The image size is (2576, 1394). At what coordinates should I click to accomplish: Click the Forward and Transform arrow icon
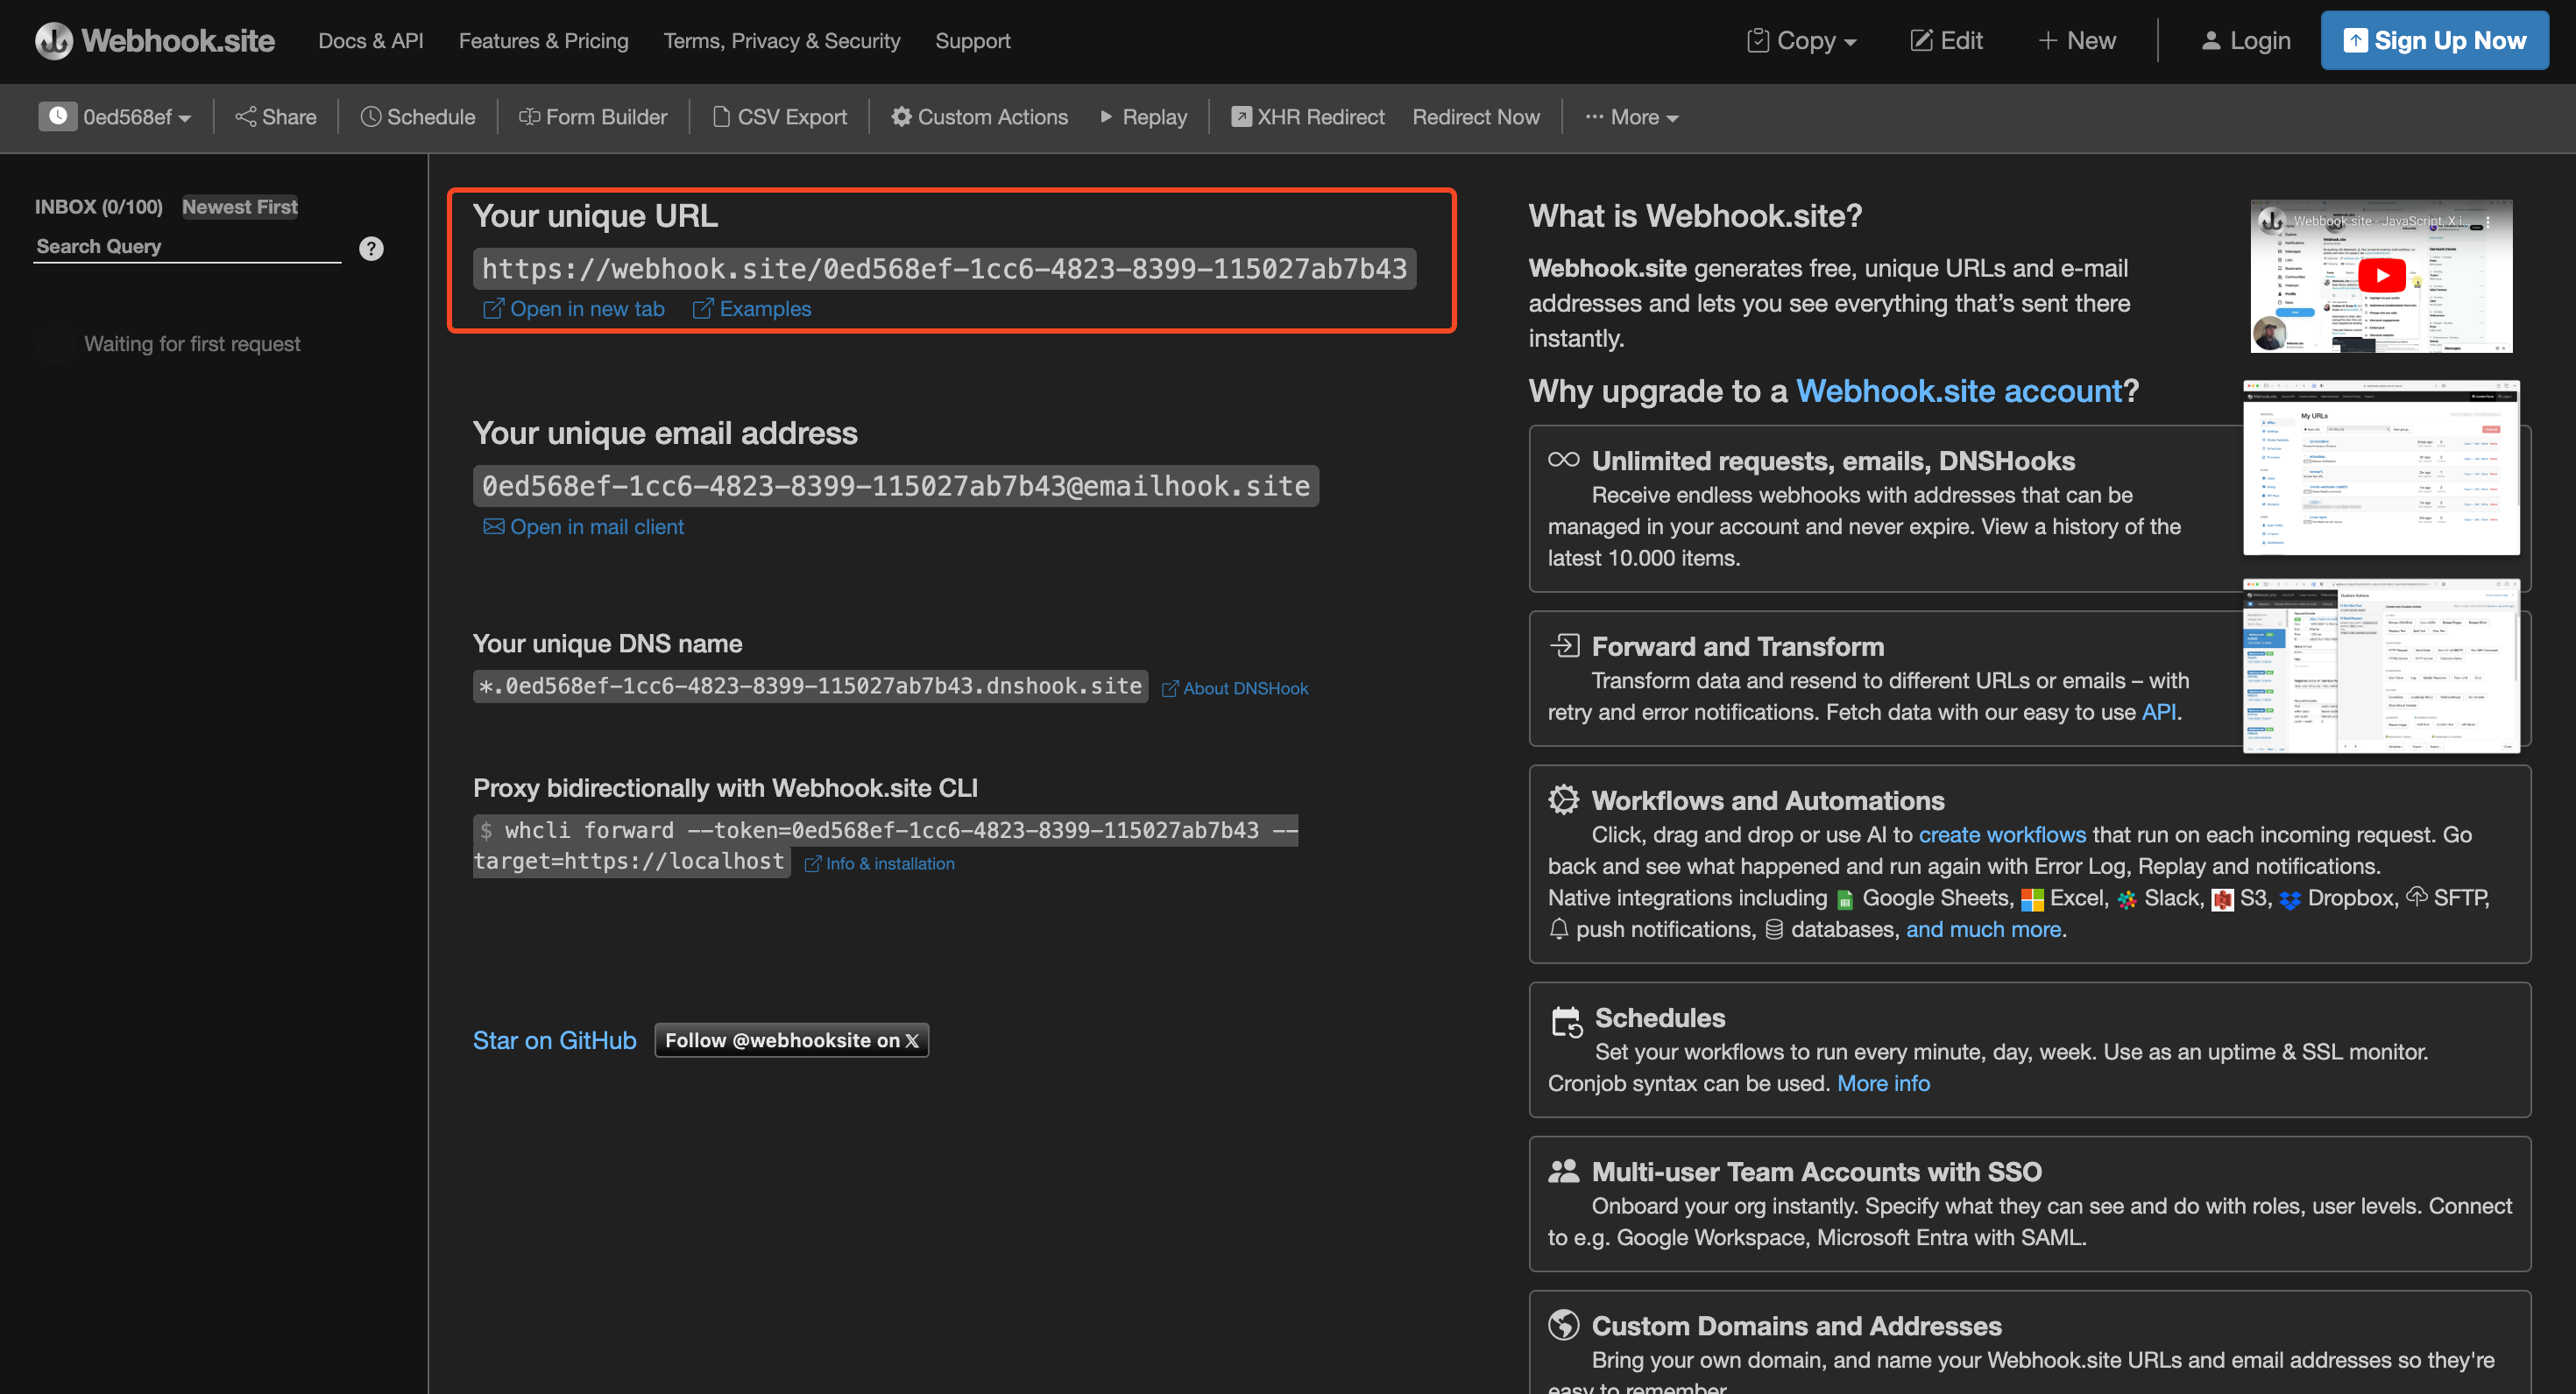click(1564, 645)
